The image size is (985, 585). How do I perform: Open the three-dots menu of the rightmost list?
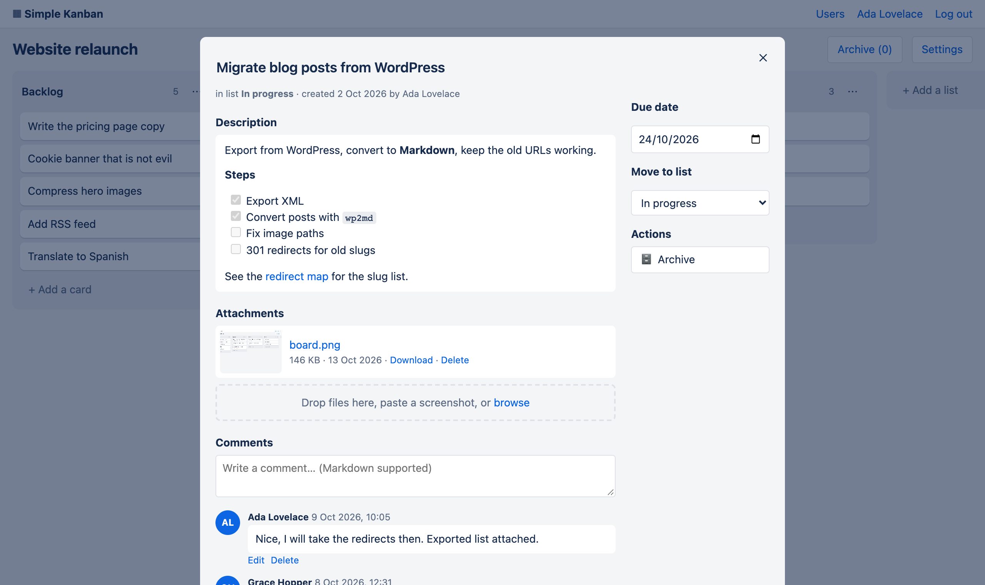[853, 92]
